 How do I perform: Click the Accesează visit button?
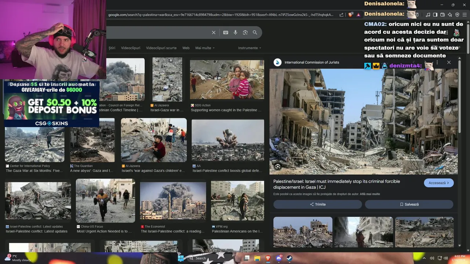439,183
